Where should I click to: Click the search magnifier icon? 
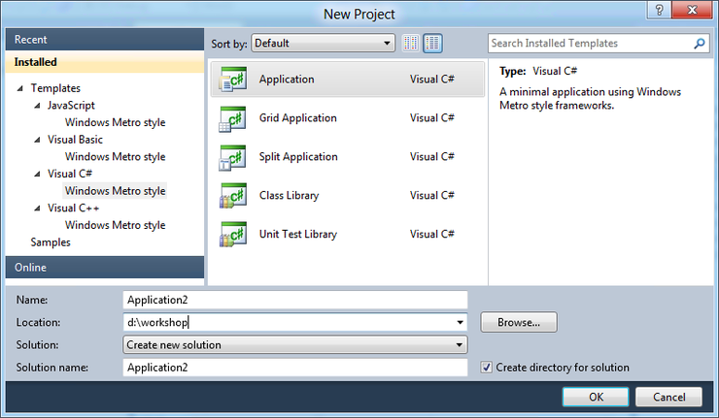[700, 44]
